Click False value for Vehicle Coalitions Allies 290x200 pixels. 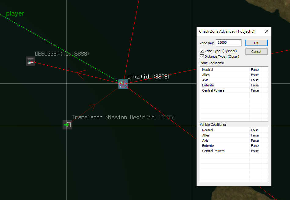coord(255,135)
